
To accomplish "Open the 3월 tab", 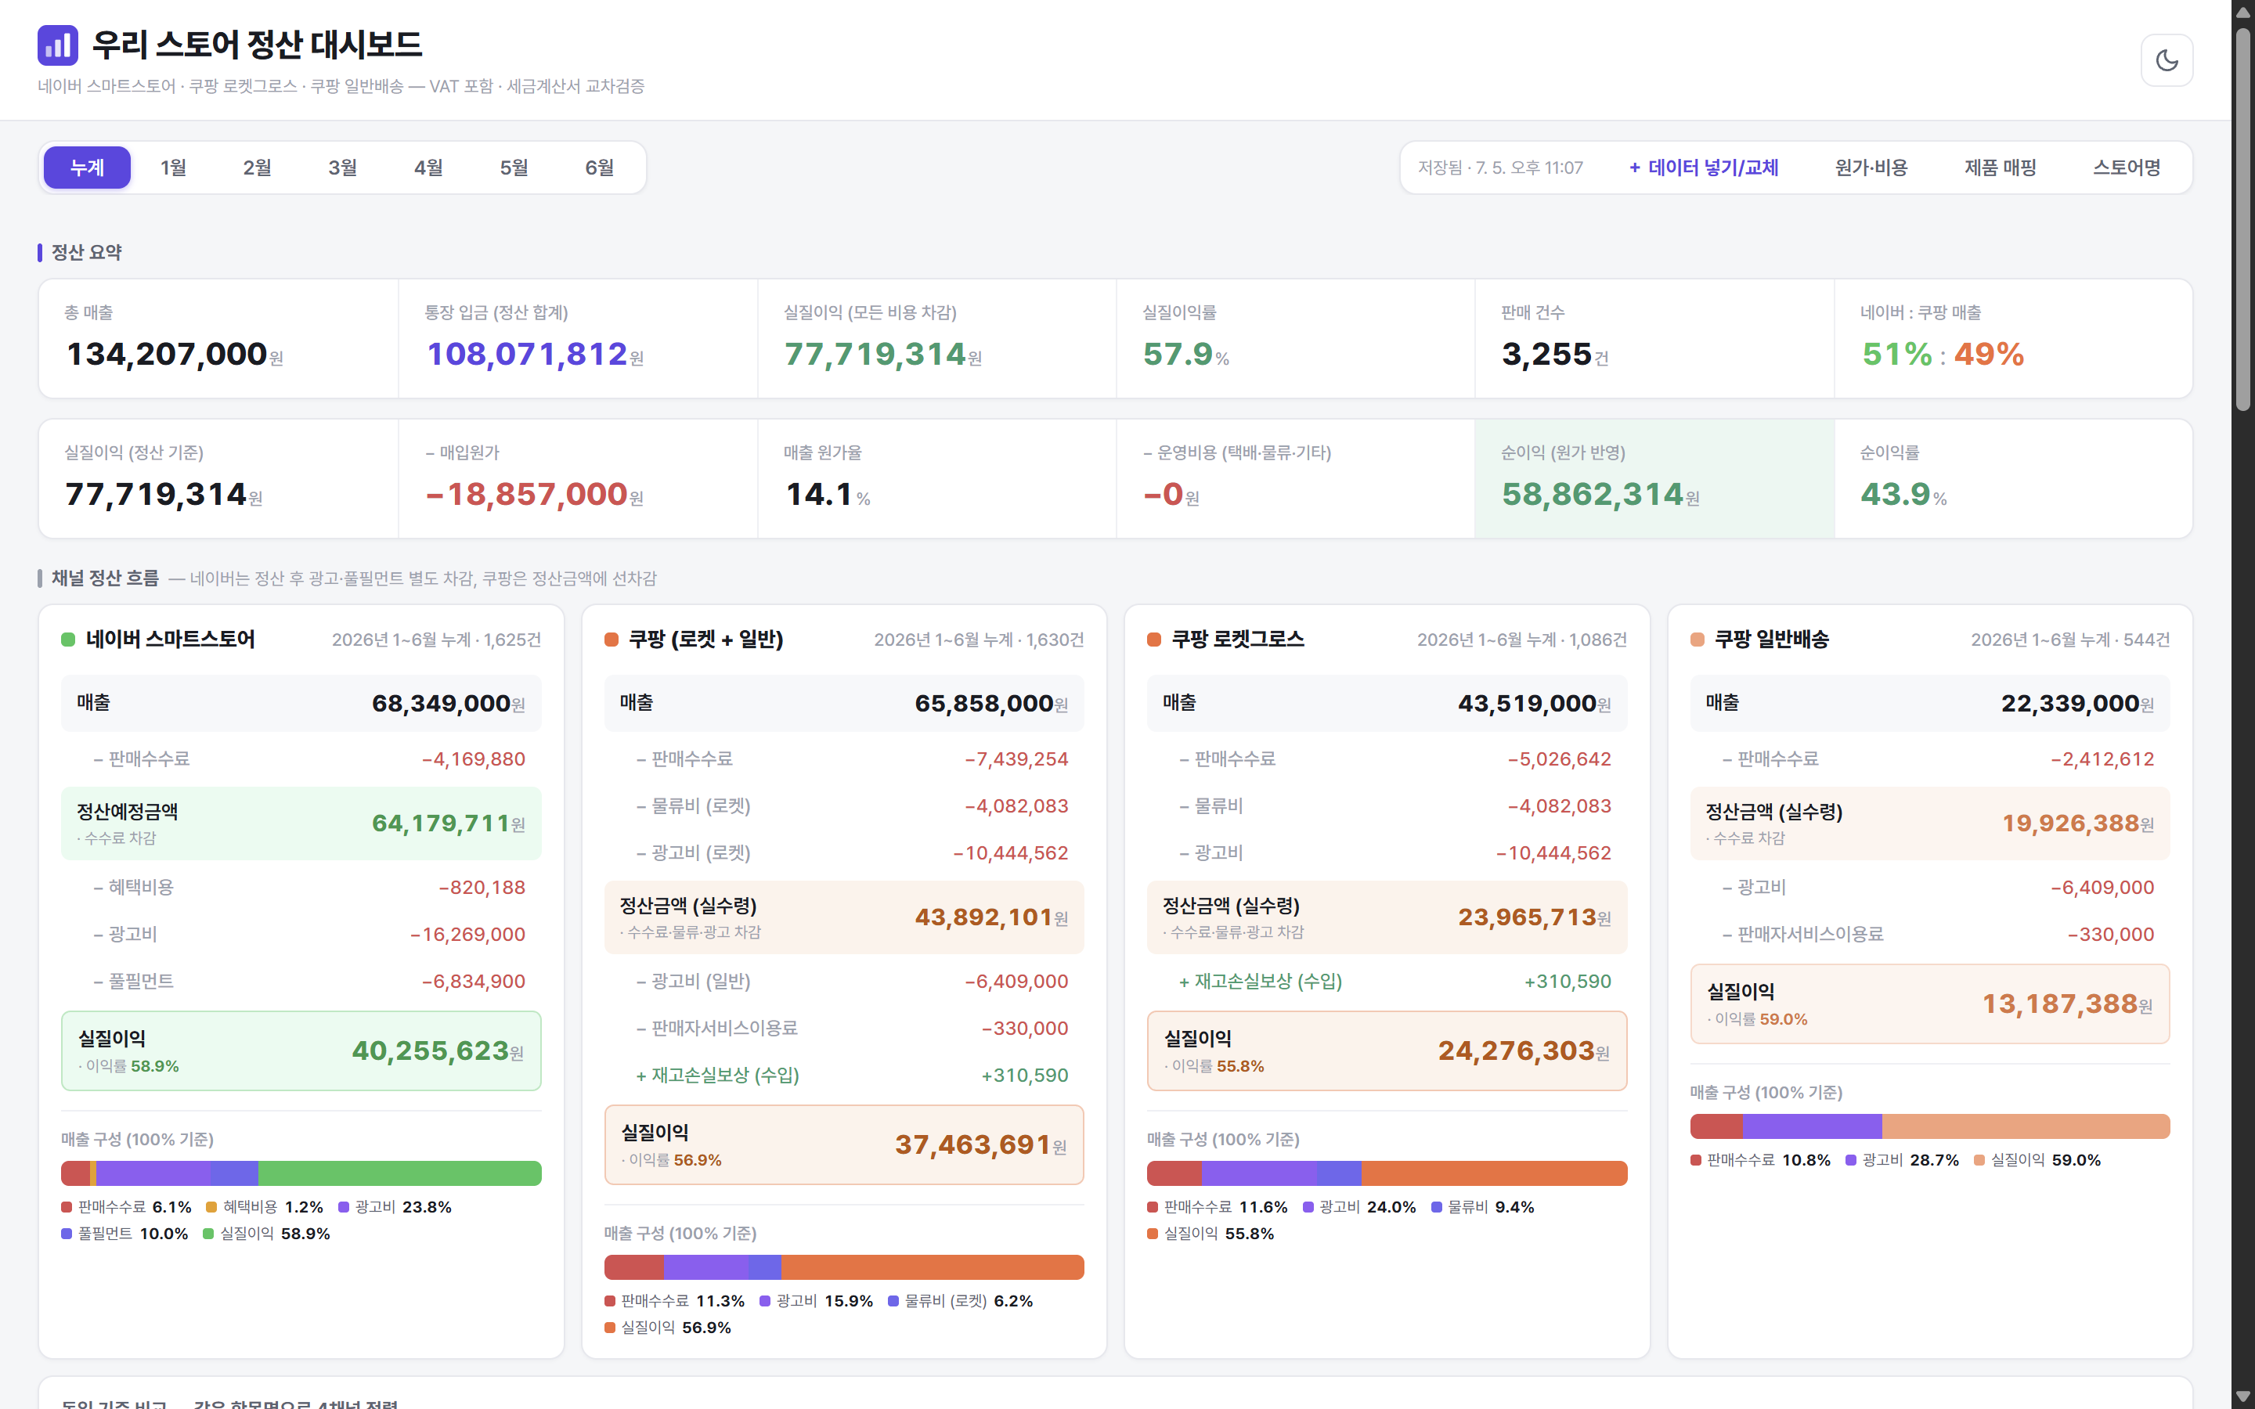I will [343, 168].
